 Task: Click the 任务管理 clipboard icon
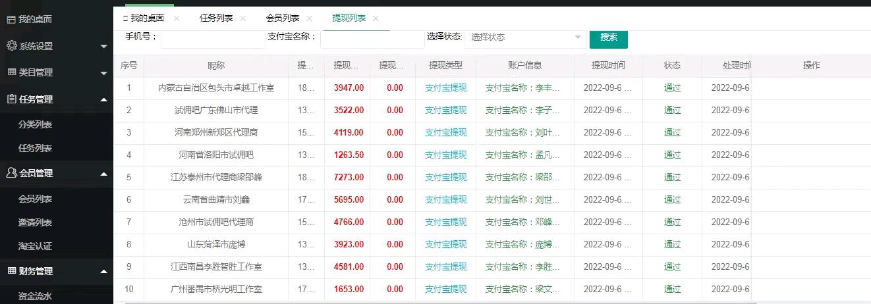[x=11, y=99]
